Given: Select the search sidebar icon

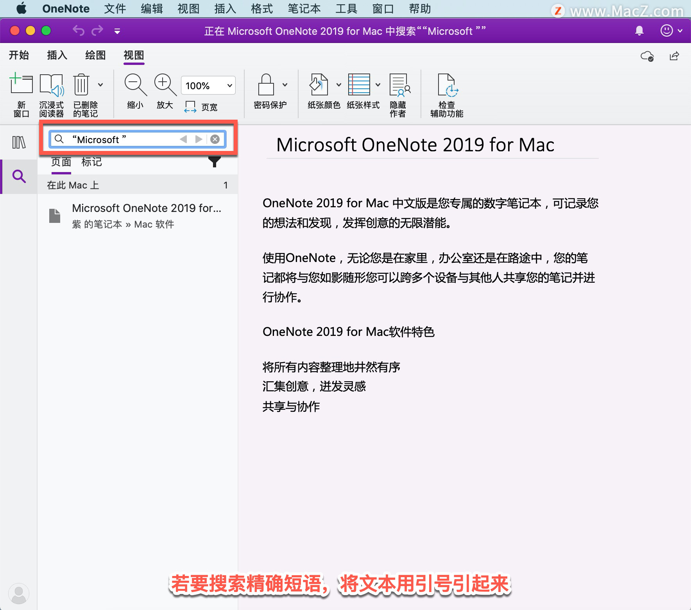Looking at the screenshot, I should pyautogui.click(x=19, y=176).
